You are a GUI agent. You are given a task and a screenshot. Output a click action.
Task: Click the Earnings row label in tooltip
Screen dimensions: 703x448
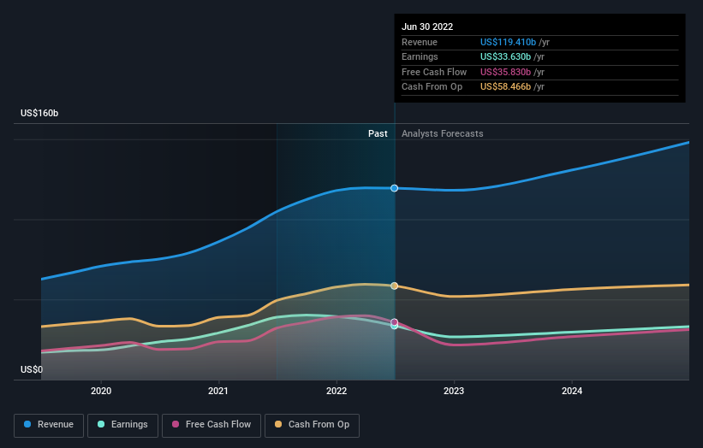click(420, 56)
